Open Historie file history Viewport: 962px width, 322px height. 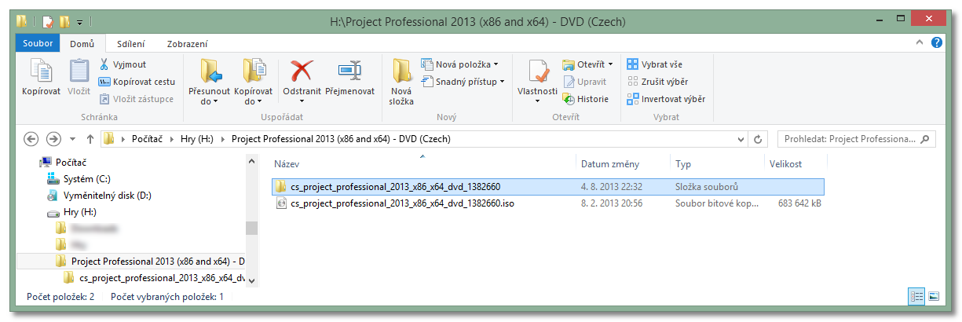tap(586, 99)
